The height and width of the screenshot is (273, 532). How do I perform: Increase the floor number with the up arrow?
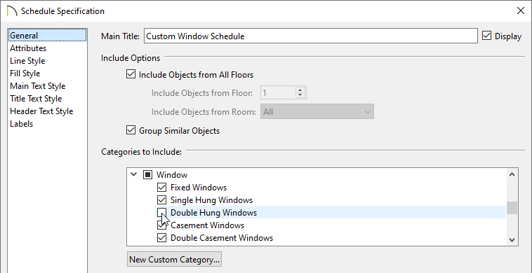(300, 90)
